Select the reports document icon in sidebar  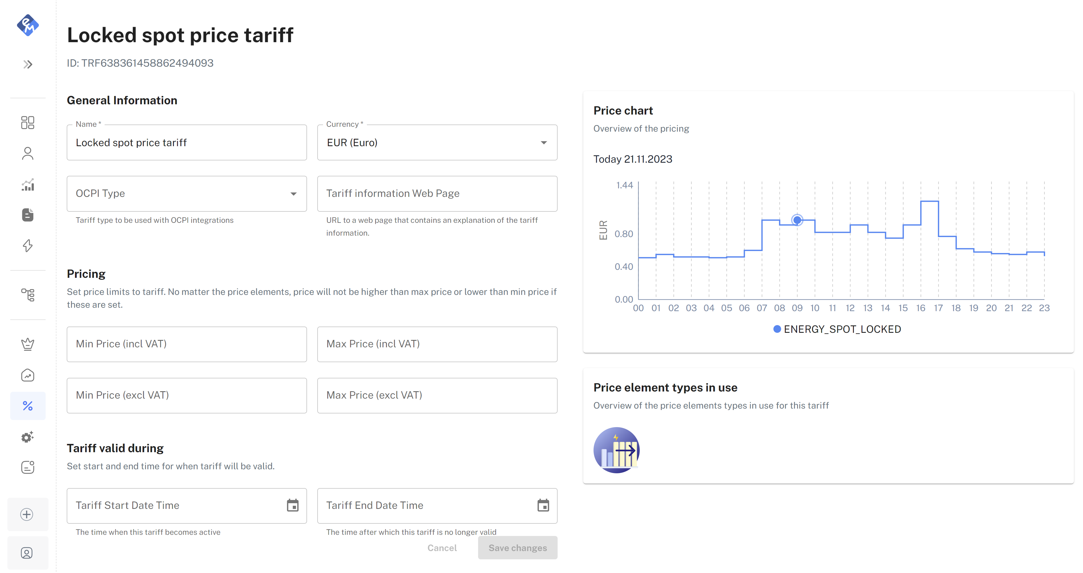(28, 215)
